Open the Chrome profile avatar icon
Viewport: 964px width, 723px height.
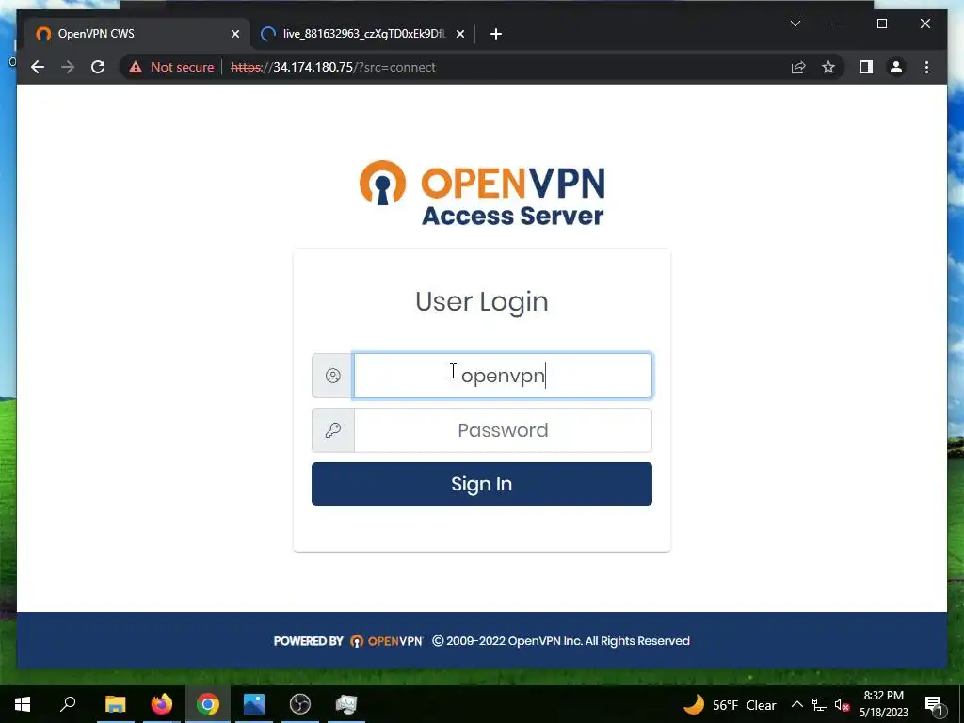click(x=896, y=67)
